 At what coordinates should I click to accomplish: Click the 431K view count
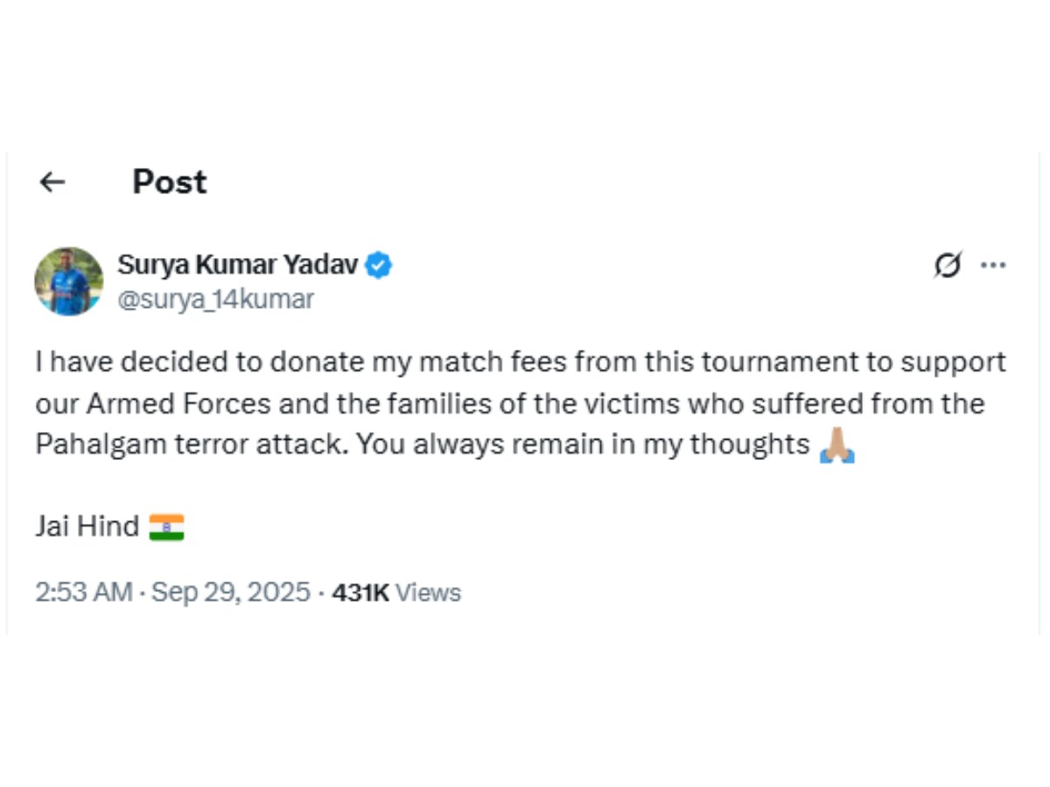360,593
